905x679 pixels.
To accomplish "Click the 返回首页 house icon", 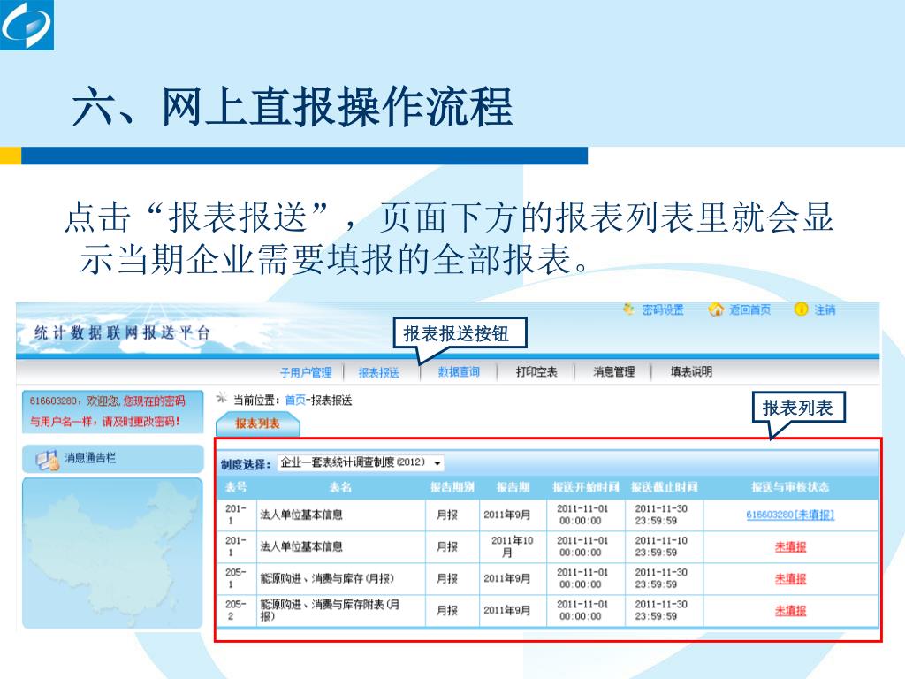I will 716,309.
